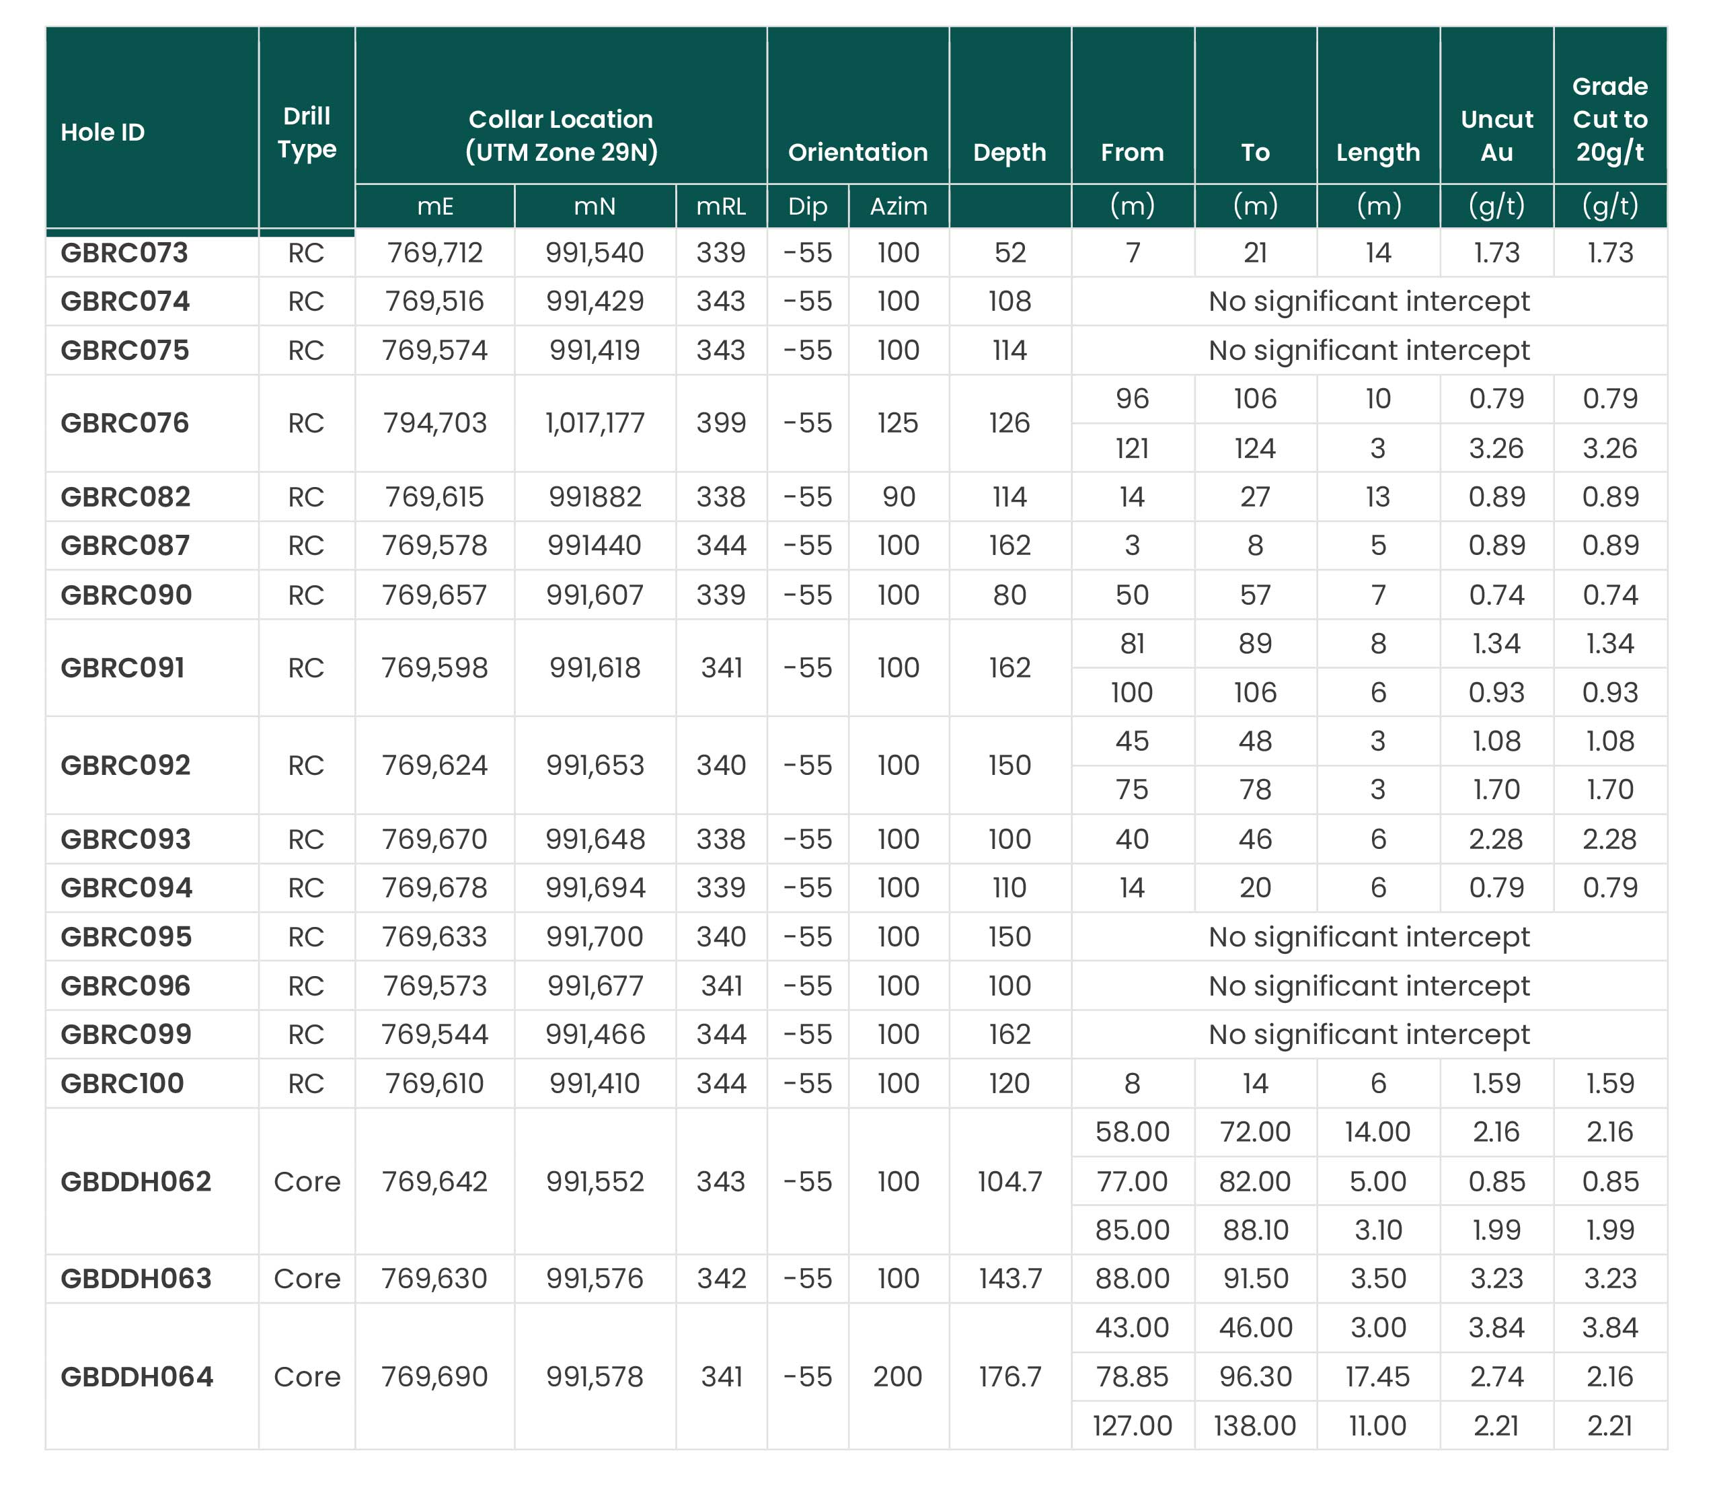The image size is (1715, 1490).
Task: Click No significant intercept for GBRC096
Action: click(1369, 986)
